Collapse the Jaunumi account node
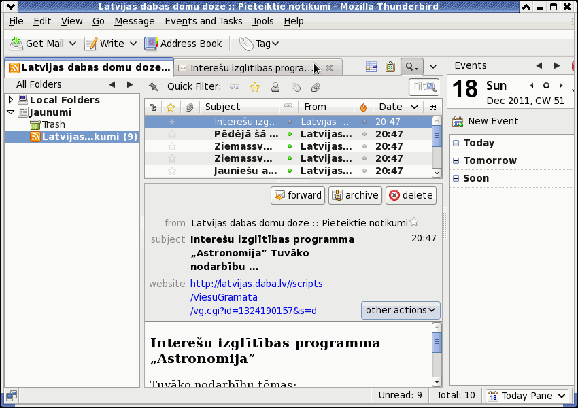Viewport: 578px width, 408px height. click(x=11, y=112)
